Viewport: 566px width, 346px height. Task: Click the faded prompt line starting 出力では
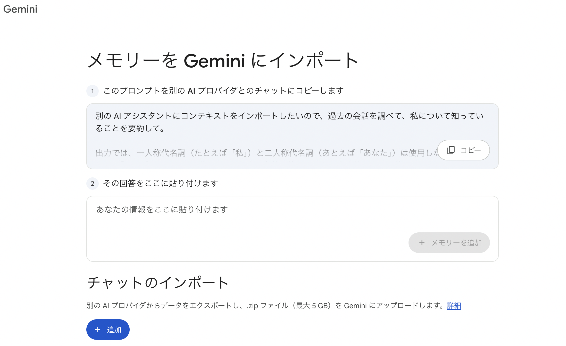point(265,153)
